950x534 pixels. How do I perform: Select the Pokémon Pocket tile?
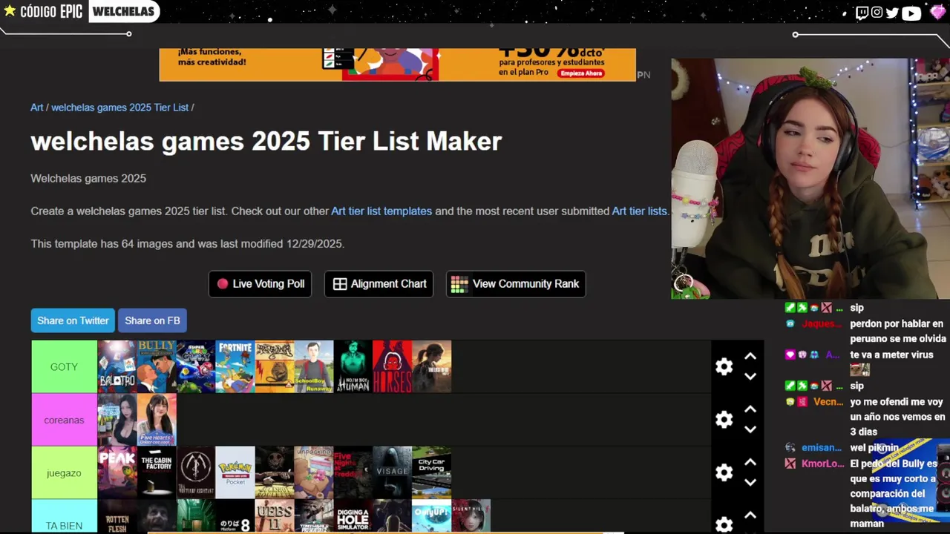coord(235,472)
